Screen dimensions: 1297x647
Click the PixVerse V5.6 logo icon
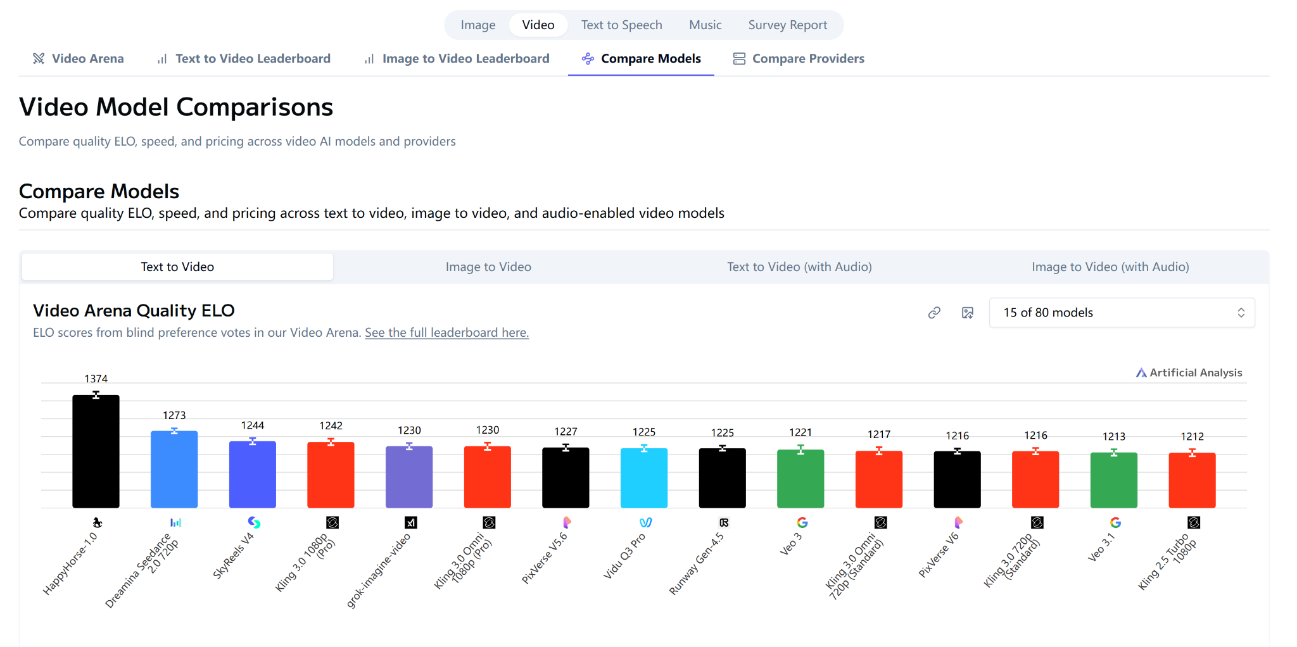[567, 522]
